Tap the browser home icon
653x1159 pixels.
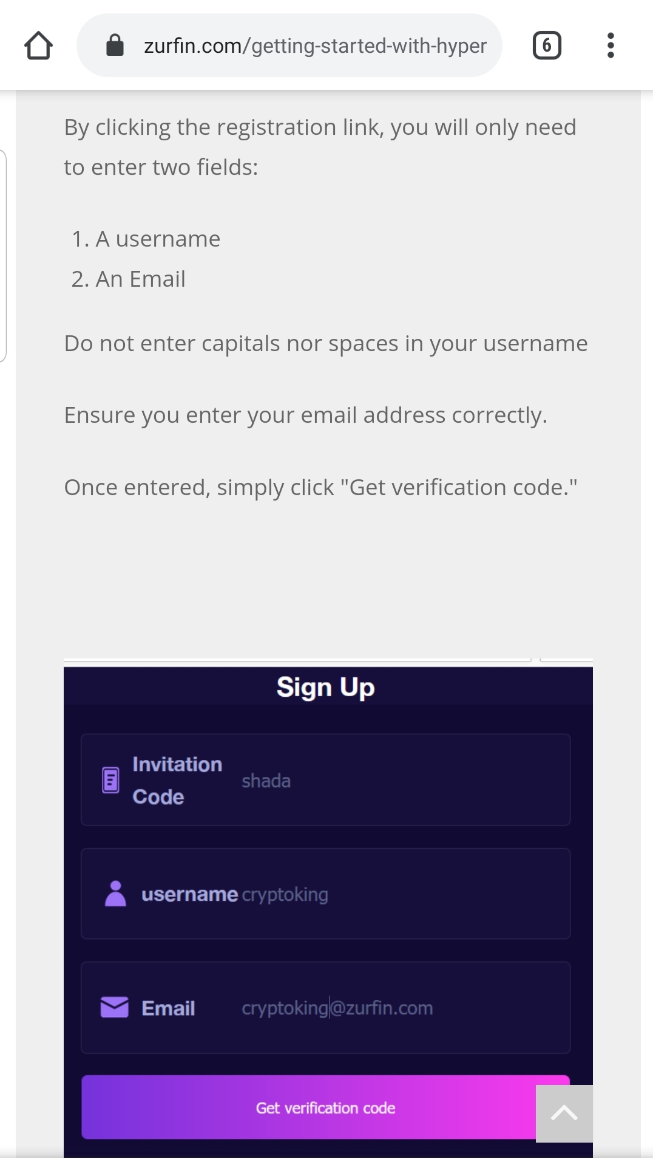[38, 46]
